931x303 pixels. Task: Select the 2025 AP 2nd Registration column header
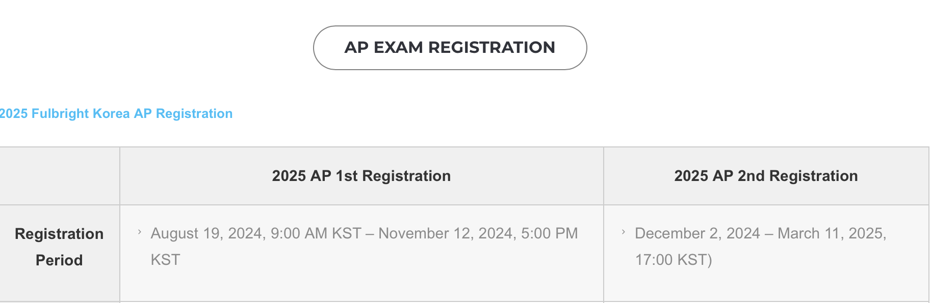[765, 176]
